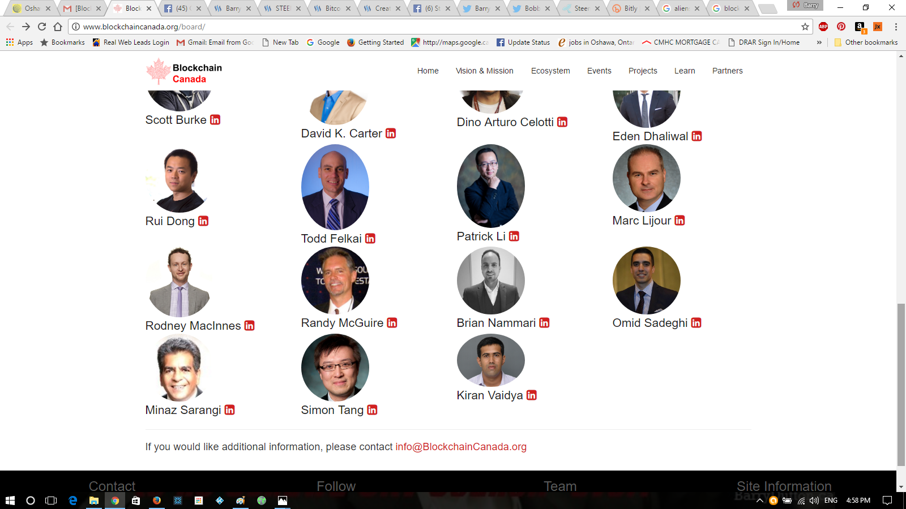The image size is (906, 509).
Task: Open Kiran Vaidya's LinkedIn icon
Action: [532, 395]
